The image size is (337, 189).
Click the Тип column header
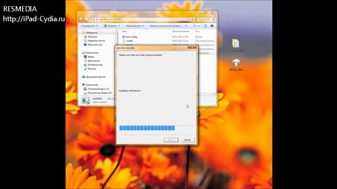click(197, 31)
